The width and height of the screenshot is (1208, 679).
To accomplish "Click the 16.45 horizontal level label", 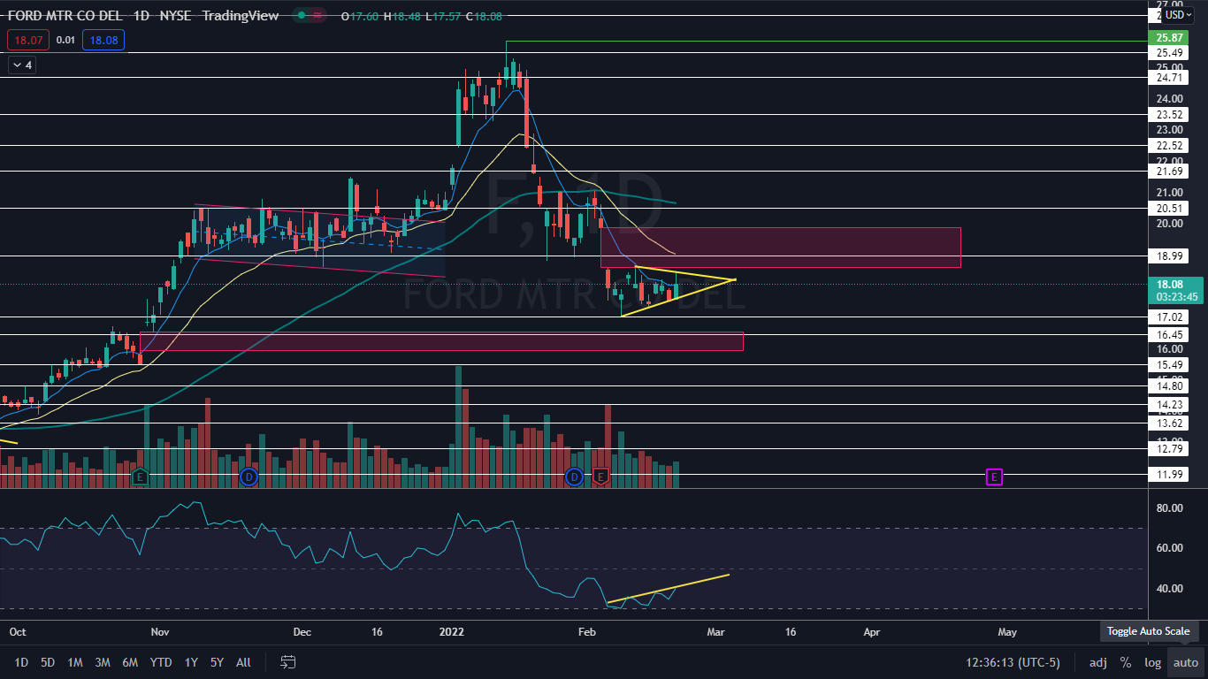I will click(x=1169, y=334).
